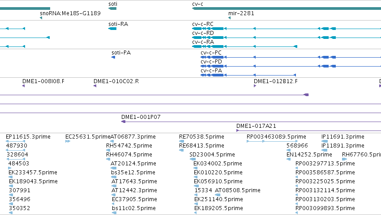381x215 pixels.
Task: Select the cv-c-RA transcript label
Action: (203, 42)
